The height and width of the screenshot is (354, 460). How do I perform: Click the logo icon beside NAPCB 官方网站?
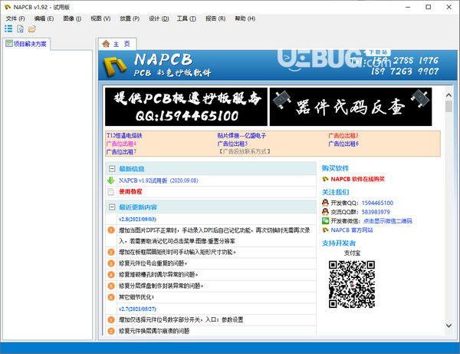pyautogui.click(x=325, y=230)
